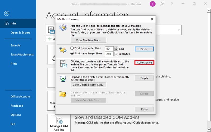The height and width of the screenshot is (132, 211).
Task: Click the conflicts folder icon
Action: (63, 94)
